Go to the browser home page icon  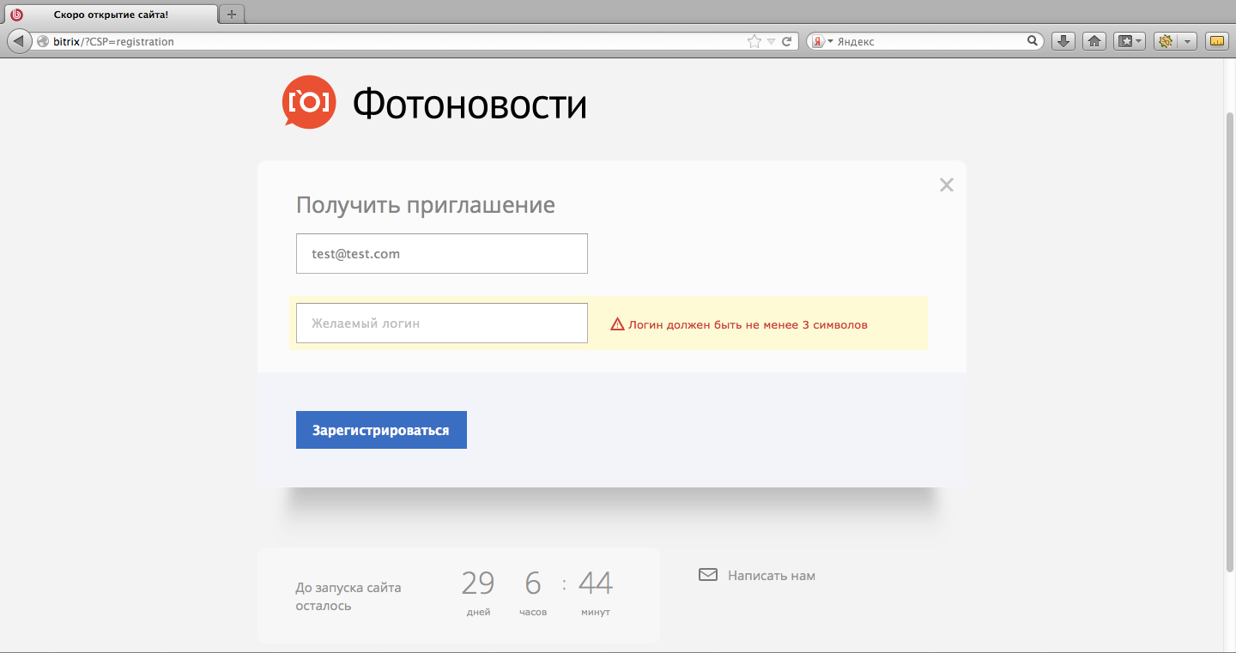1094,41
